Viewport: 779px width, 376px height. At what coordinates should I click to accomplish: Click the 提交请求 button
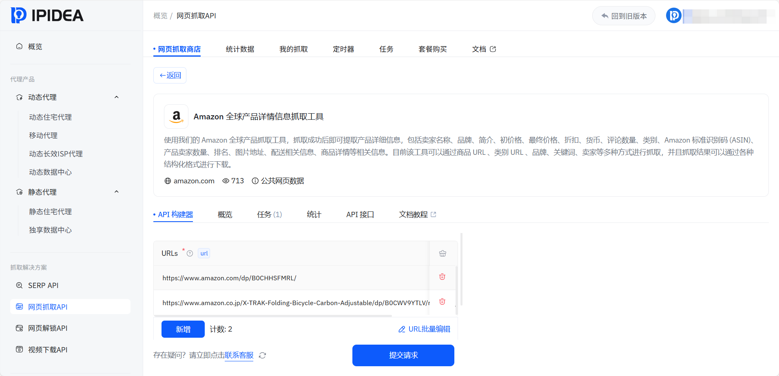[x=403, y=355]
